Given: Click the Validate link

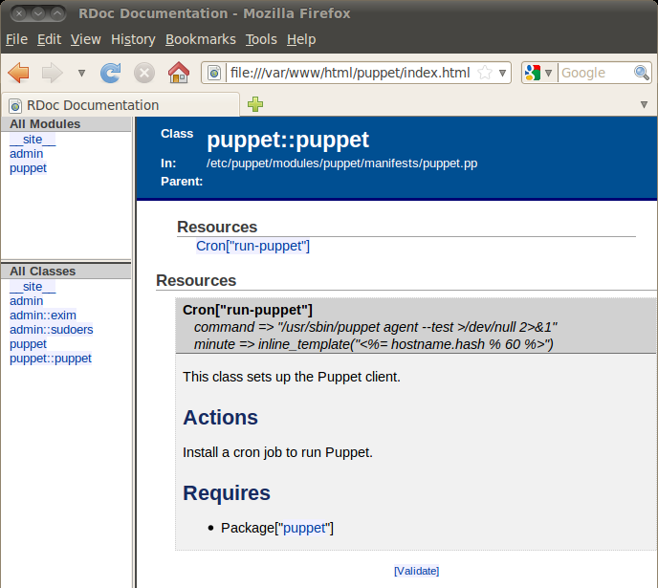Looking at the screenshot, I should pos(416,571).
